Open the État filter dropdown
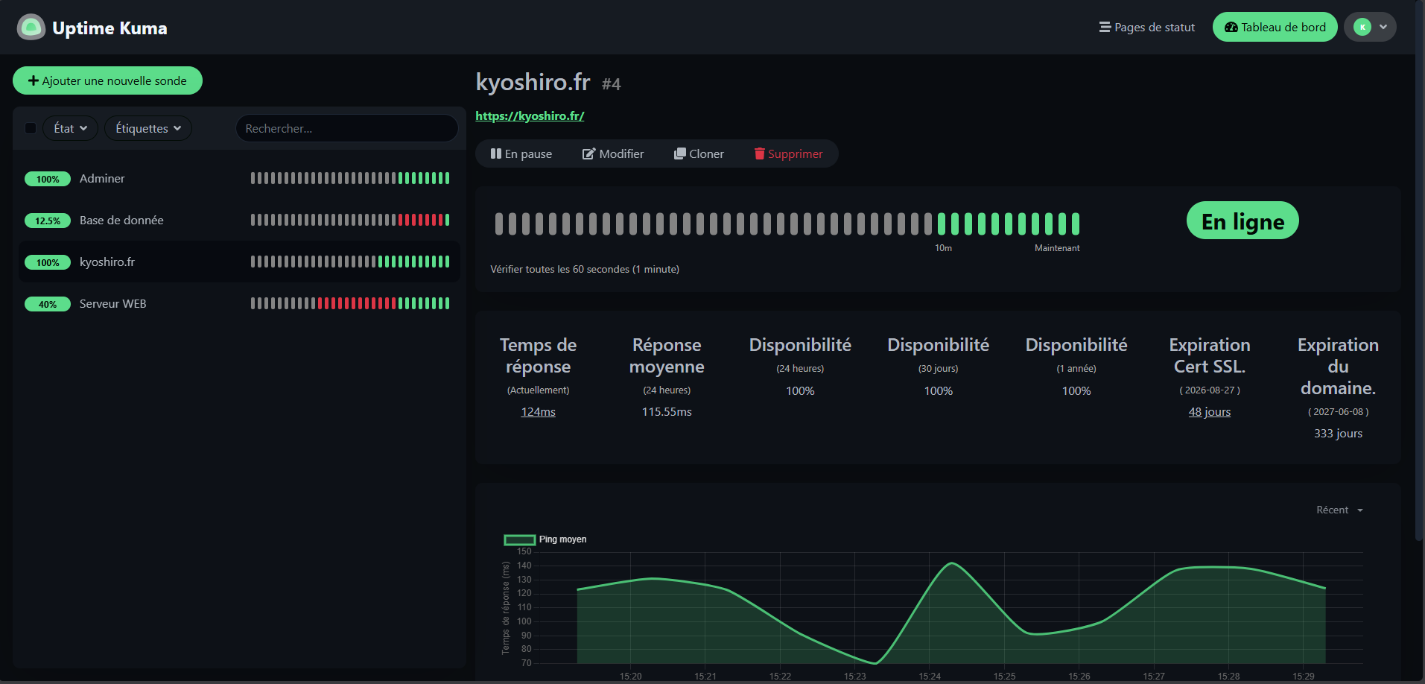This screenshot has height=684, width=1425. point(70,128)
